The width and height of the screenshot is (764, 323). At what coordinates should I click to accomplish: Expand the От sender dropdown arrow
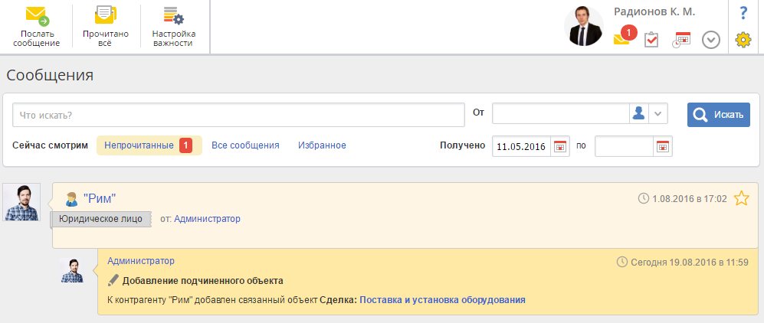(658, 113)
